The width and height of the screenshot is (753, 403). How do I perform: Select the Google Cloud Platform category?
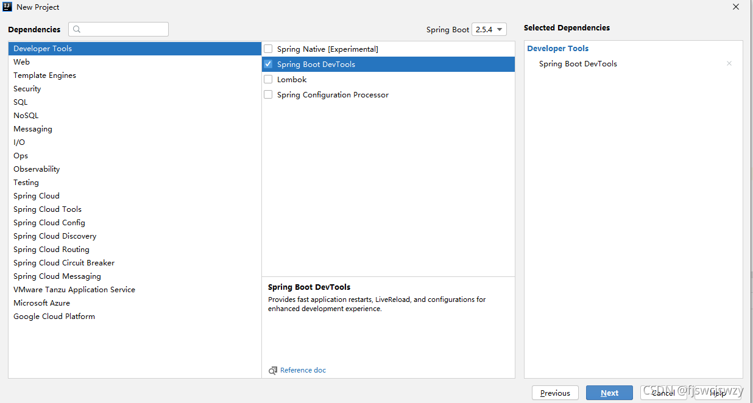[135, 317]
